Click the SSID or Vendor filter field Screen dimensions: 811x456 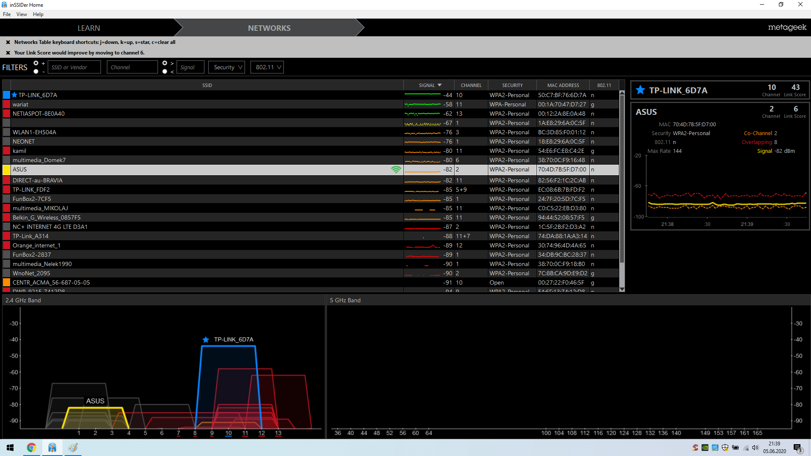pos(74,67)
